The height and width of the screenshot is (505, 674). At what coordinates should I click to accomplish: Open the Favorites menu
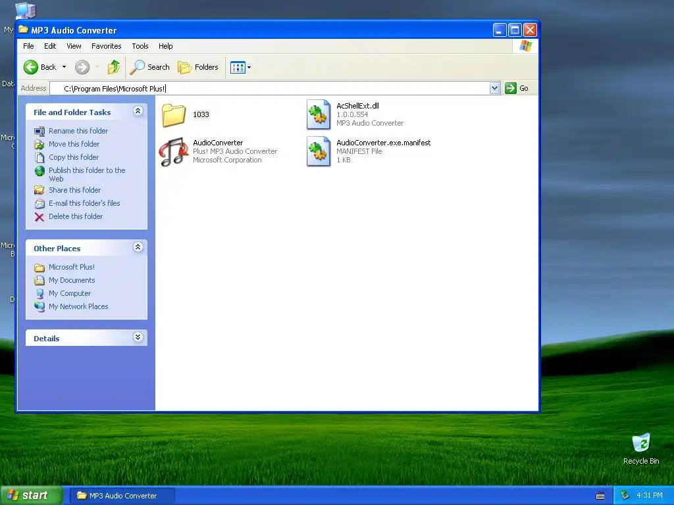point(106,46)
